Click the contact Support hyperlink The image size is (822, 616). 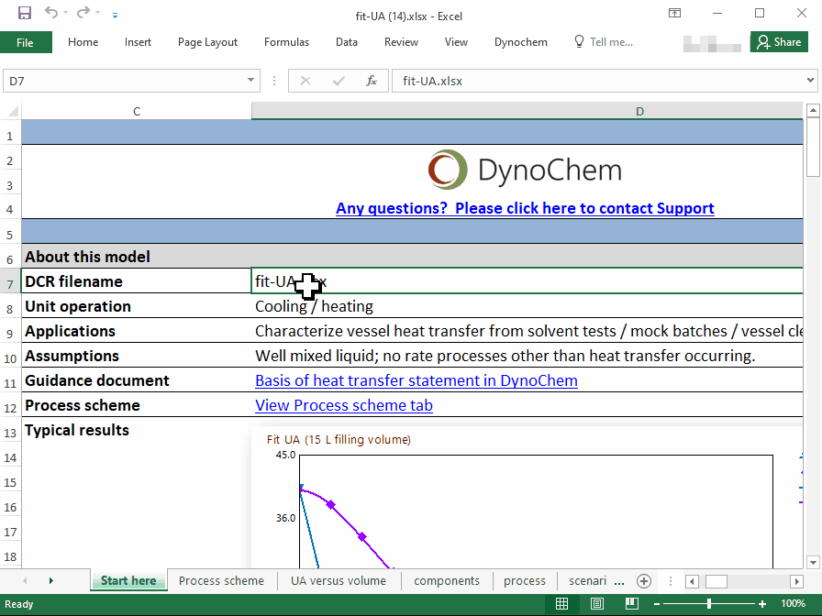point(525,208)
